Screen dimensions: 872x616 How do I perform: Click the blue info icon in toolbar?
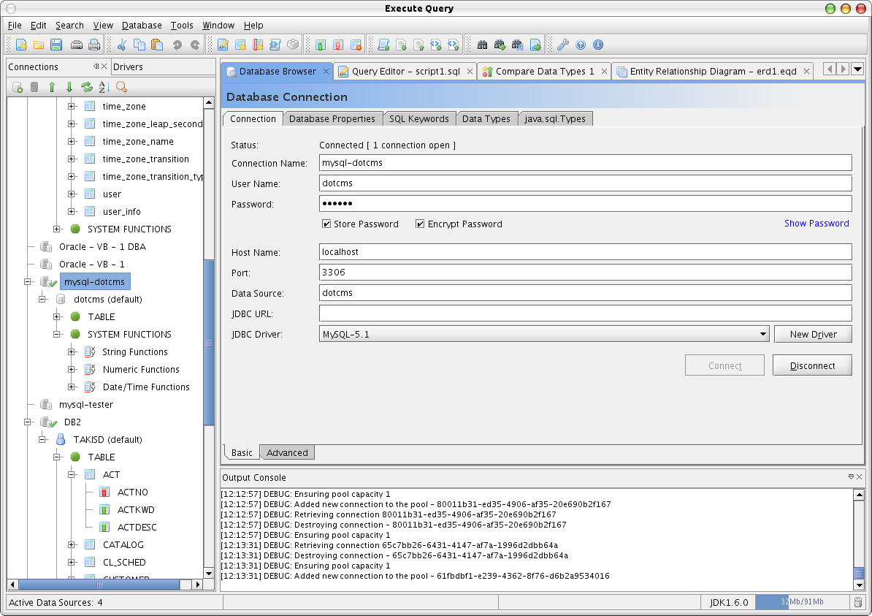[x=598, y=45]
